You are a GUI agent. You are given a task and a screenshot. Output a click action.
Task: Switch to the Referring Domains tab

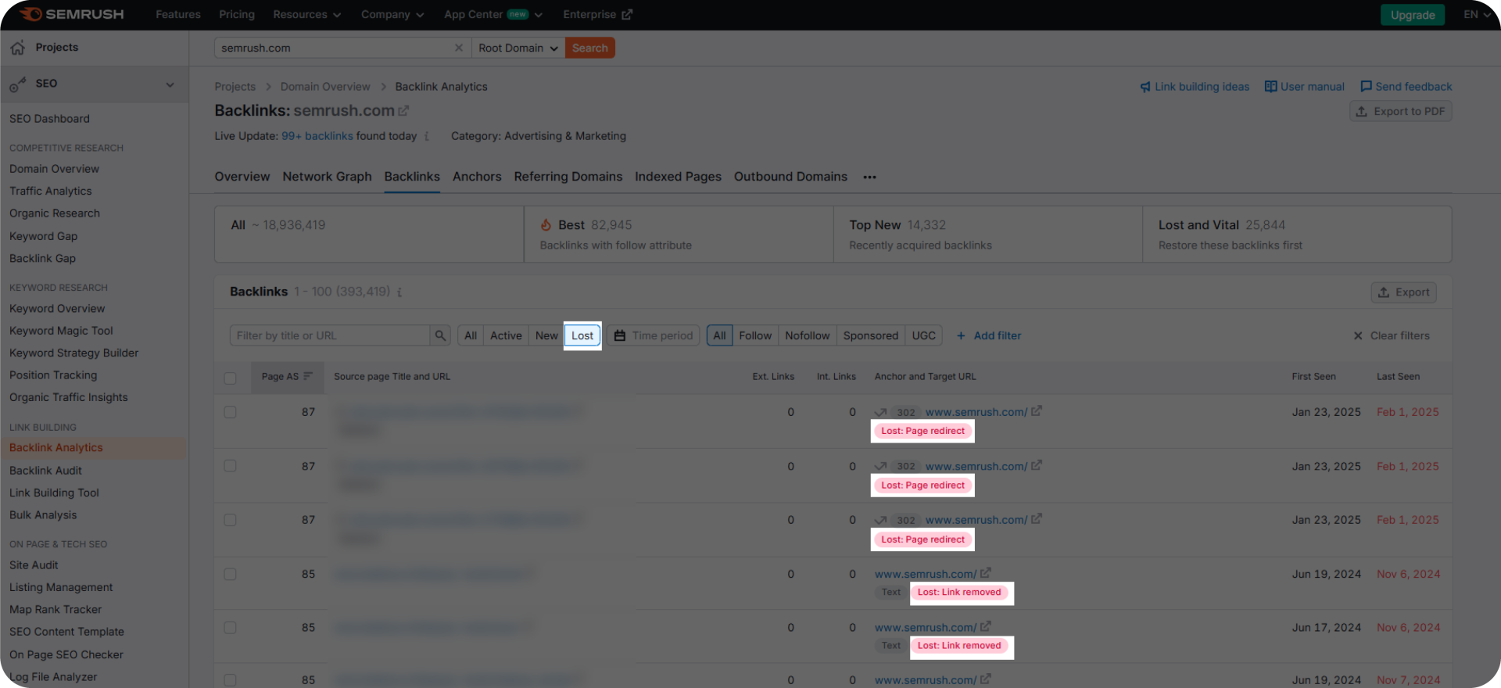[x=568, y=177]
